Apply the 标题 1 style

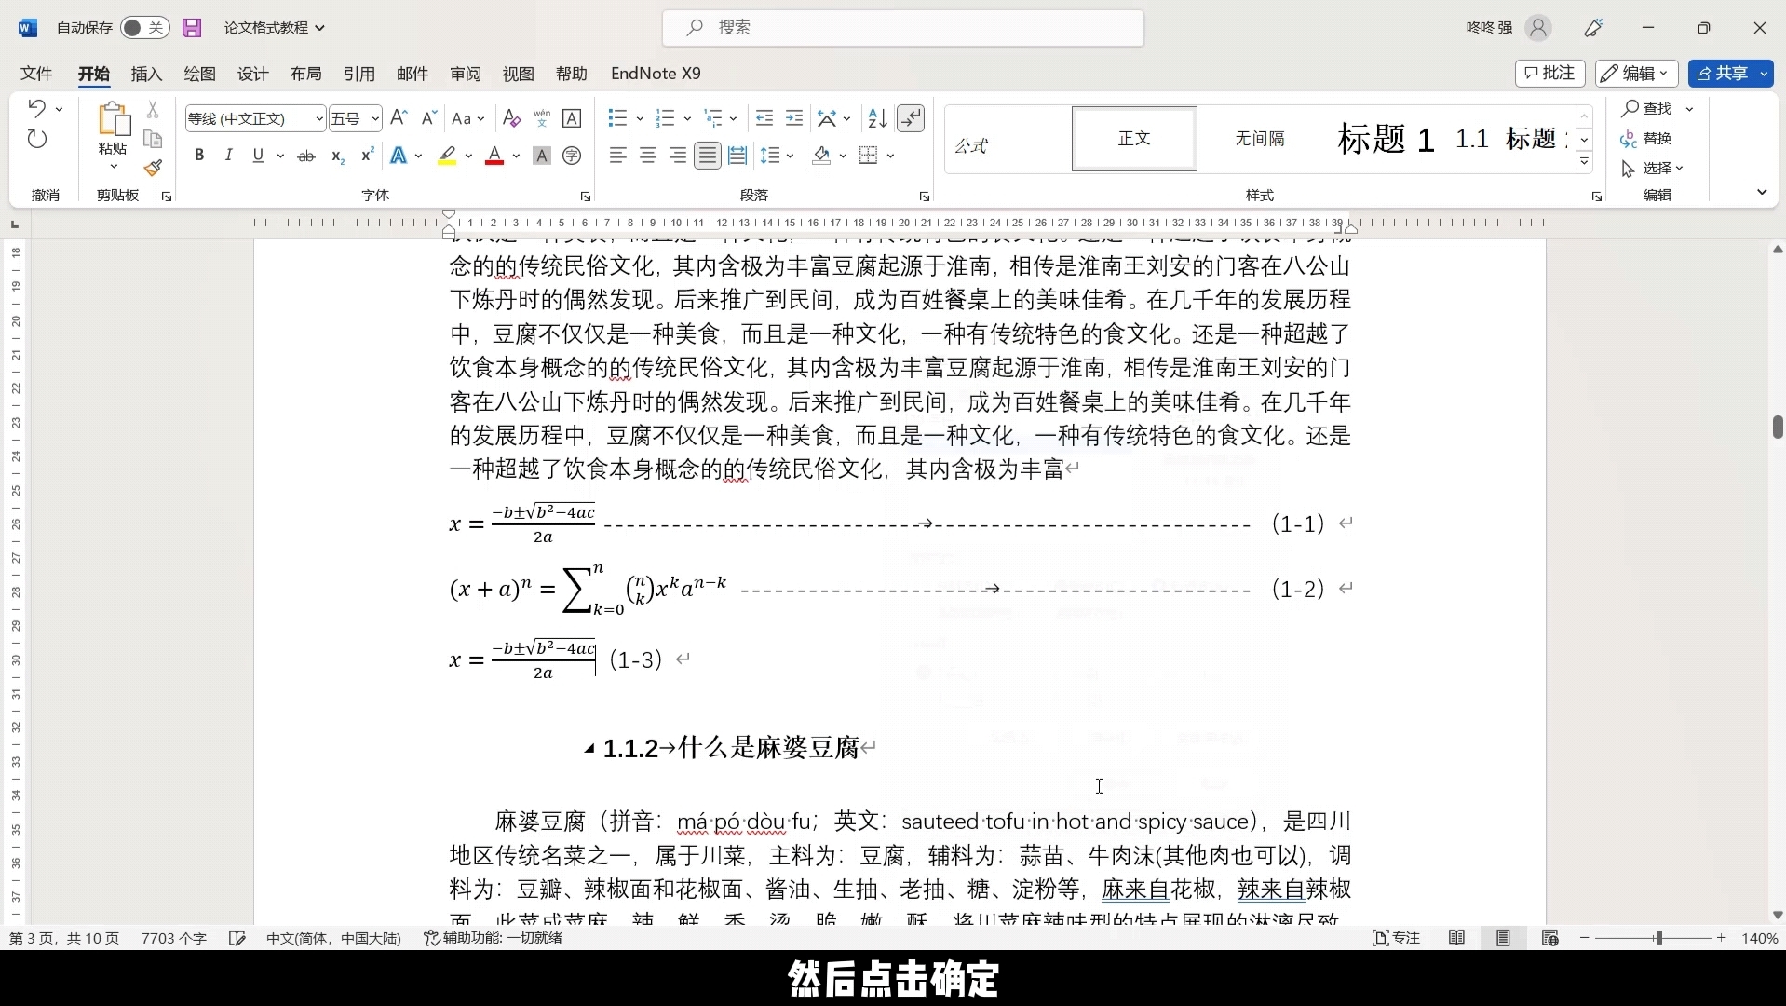[1386, 139]
